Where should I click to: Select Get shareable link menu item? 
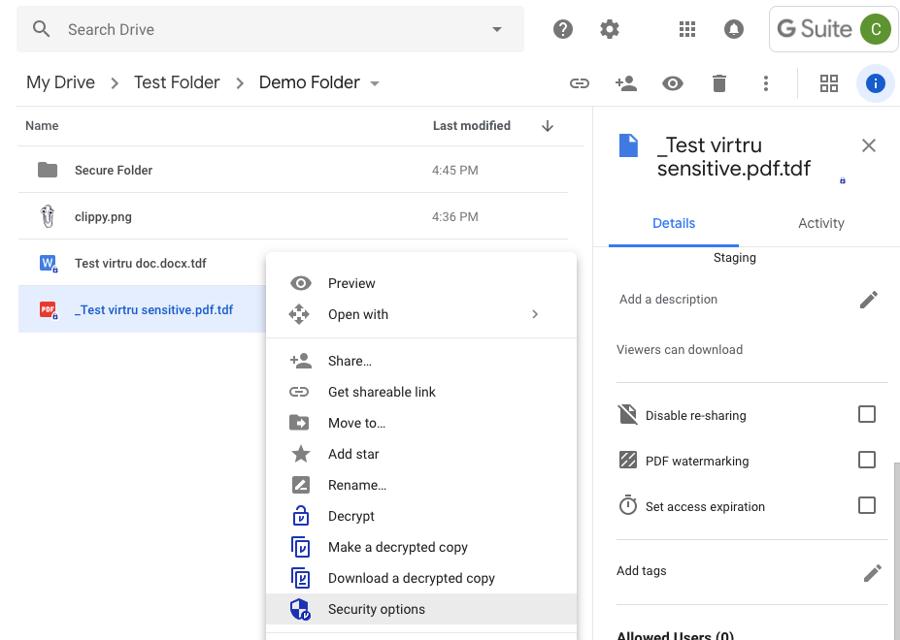421,392
